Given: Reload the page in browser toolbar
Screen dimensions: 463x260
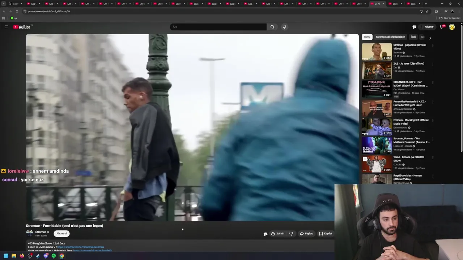Looking at the screenshot, I should [17, 11].
